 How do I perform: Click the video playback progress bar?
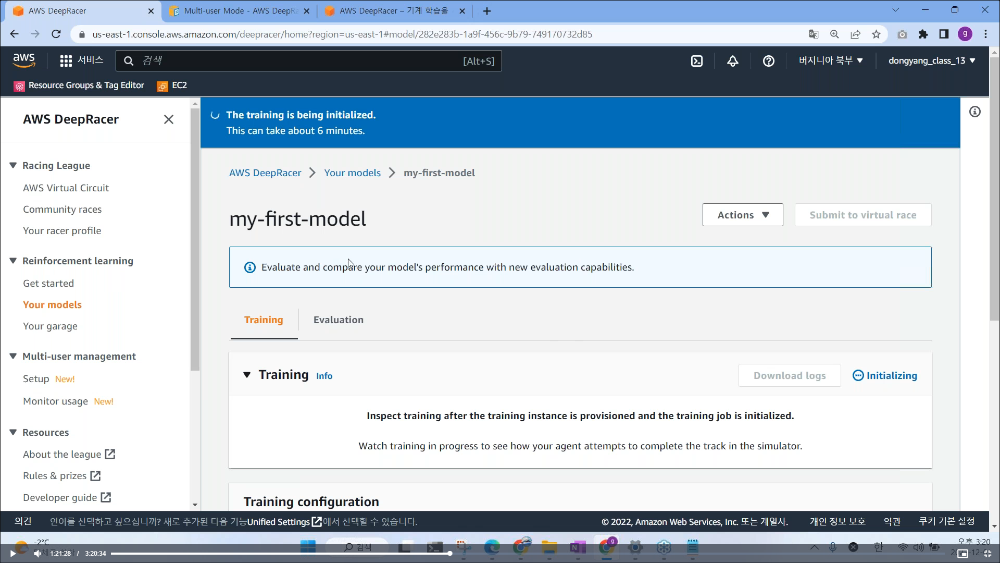(281, 553)
